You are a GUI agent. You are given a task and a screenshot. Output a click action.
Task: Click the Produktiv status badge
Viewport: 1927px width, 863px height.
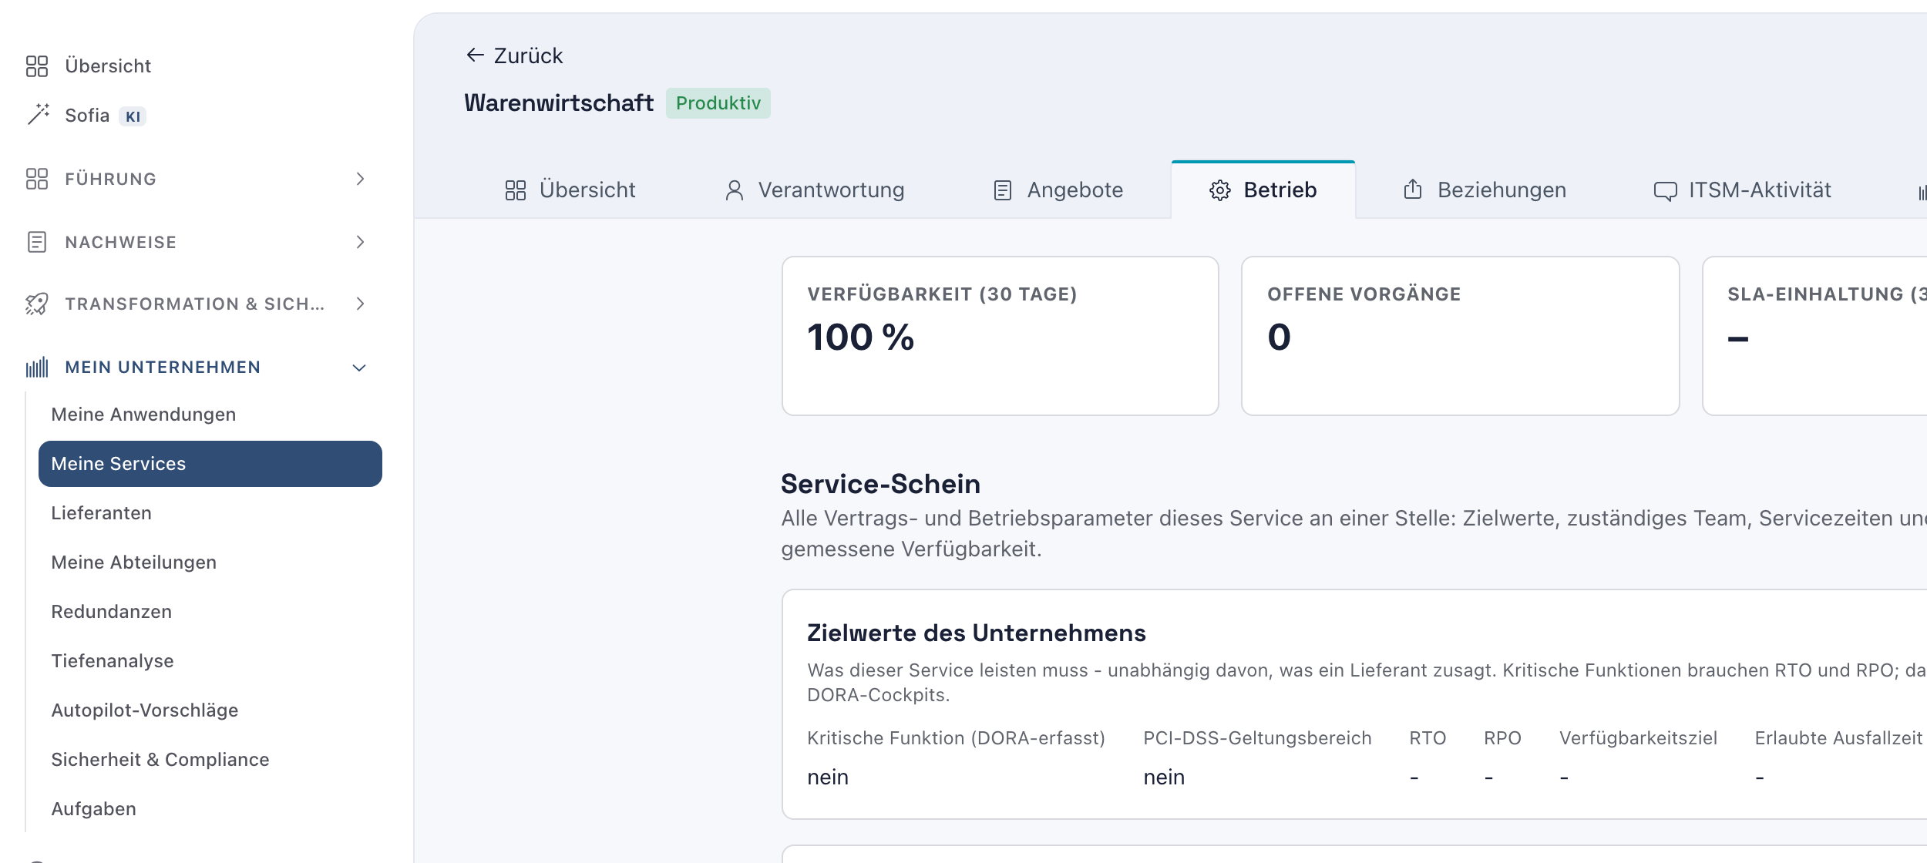click(718, 103)
